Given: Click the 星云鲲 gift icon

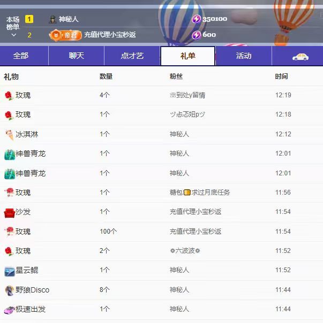Looking at the screenshot, I should [9, 271].
